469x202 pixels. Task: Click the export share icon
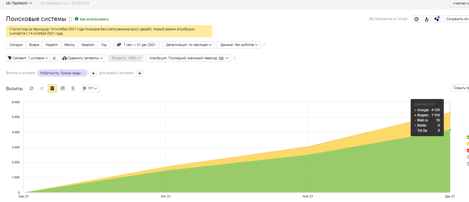click(x=427, y=19)
